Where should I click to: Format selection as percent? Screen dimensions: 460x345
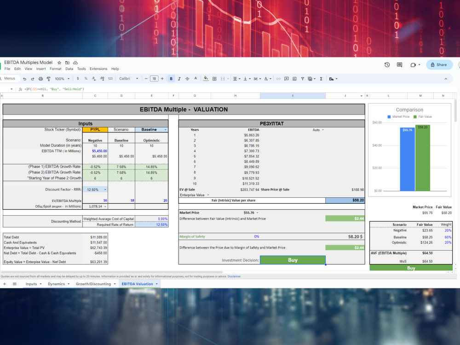tap(86, 79)
